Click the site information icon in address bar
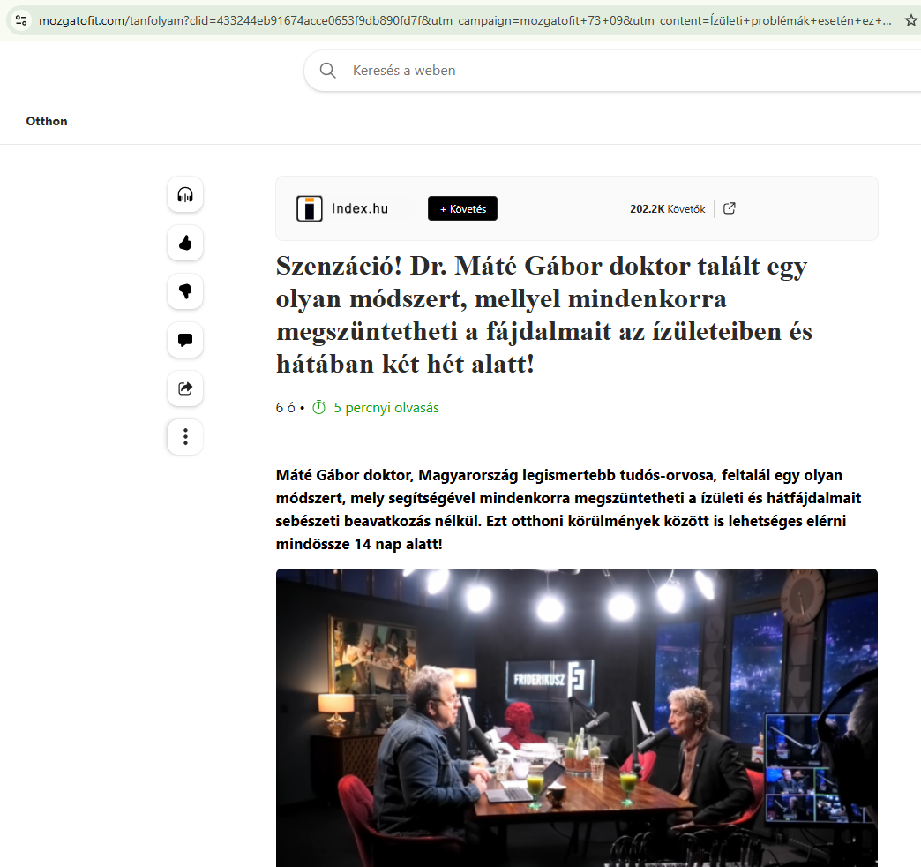Image resolution: width=921 pixels, height=867 pixels. pos(21,20)
